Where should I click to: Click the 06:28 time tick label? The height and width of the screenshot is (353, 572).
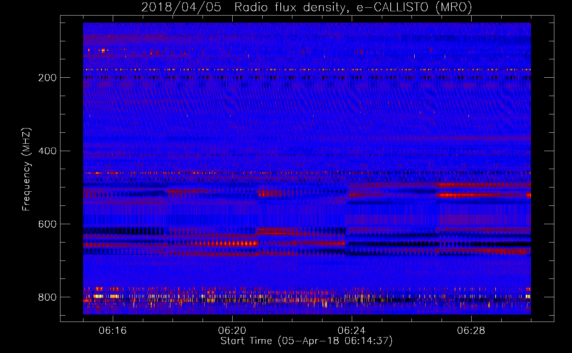471,330
